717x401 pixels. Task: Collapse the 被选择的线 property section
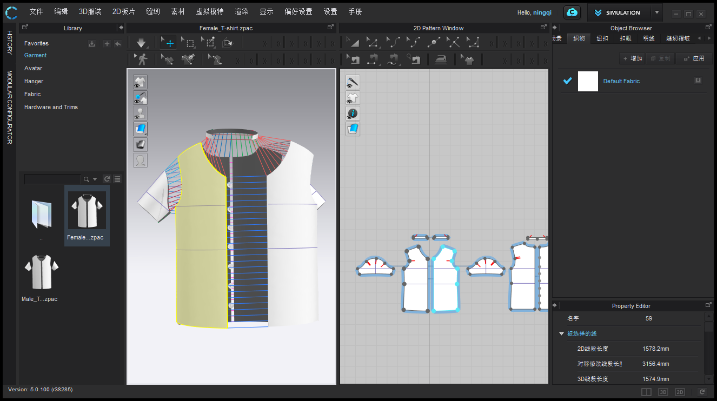[561, 333]
